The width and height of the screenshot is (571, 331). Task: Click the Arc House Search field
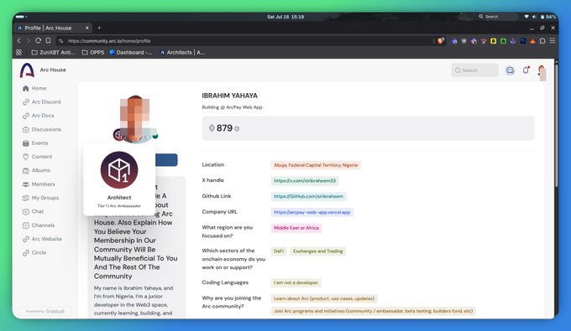click(x=475, y=70)
